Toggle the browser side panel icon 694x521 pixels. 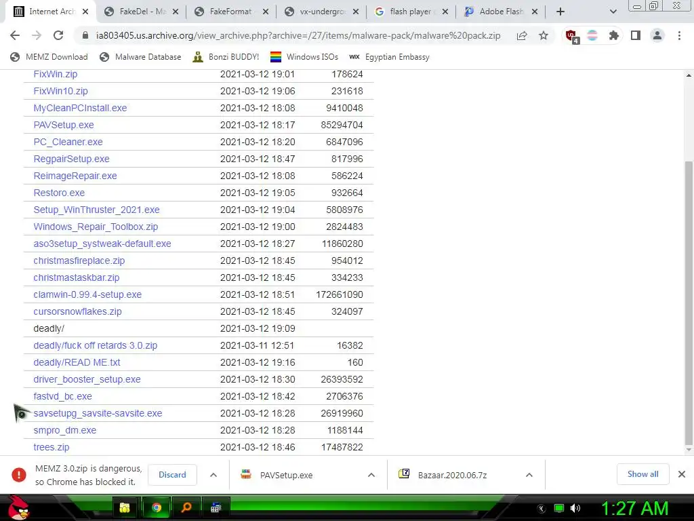(636, 35)
